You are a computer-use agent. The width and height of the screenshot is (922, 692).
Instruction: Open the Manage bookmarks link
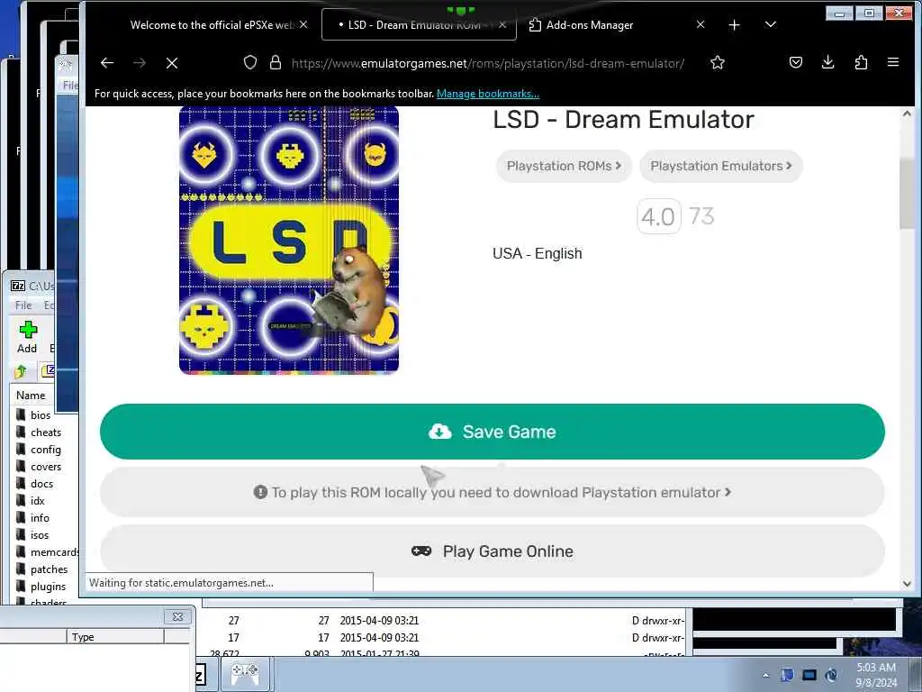(487, 94)
